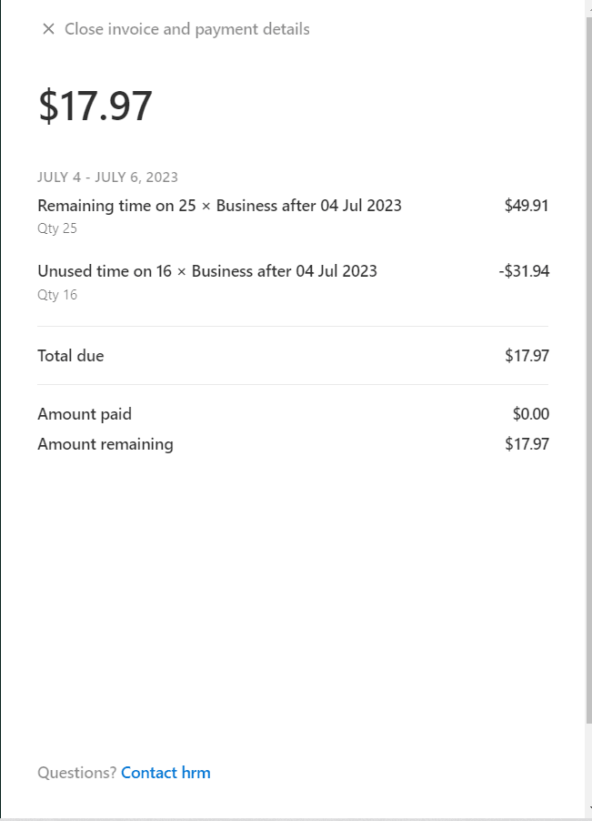Click the Qty 25 label
Screen dimensions: 592x821
pos(57,228)
